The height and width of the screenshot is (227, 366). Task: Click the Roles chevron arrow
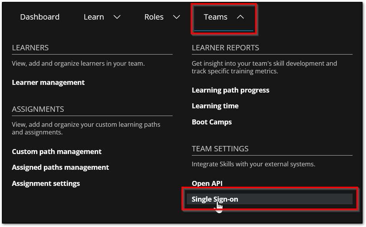pos(176,17)
